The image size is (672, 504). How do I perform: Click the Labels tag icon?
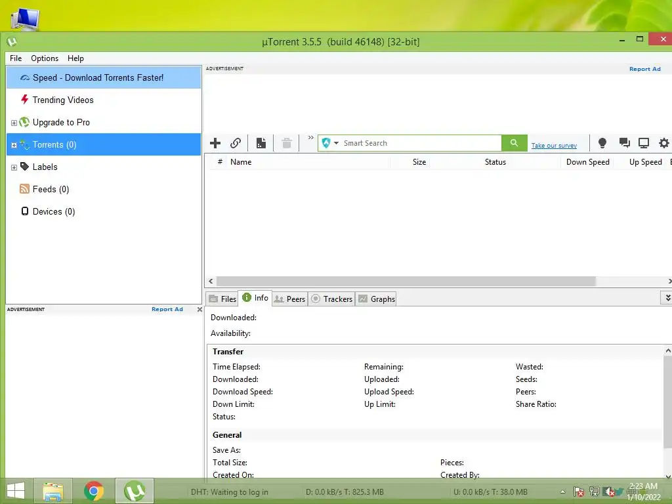[24, 166]
